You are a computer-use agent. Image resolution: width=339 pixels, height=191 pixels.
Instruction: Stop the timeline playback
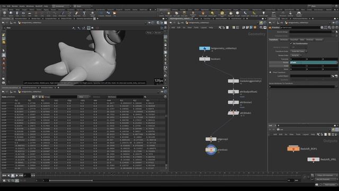point(13,176)
